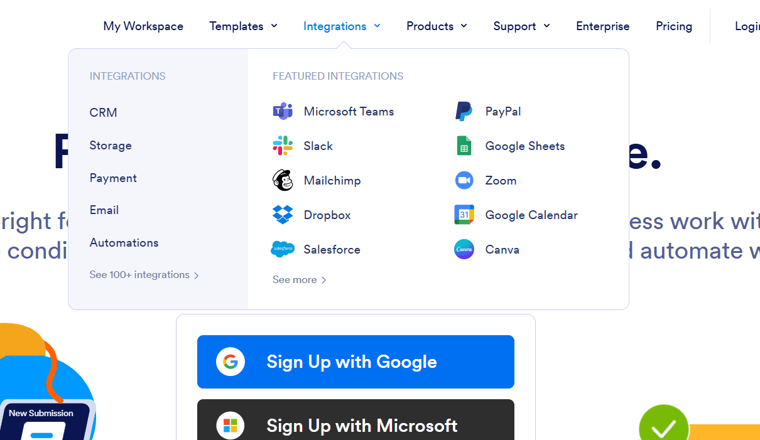
Task: Open the Microsoft Teams integration text link
Action: point(349,111)
